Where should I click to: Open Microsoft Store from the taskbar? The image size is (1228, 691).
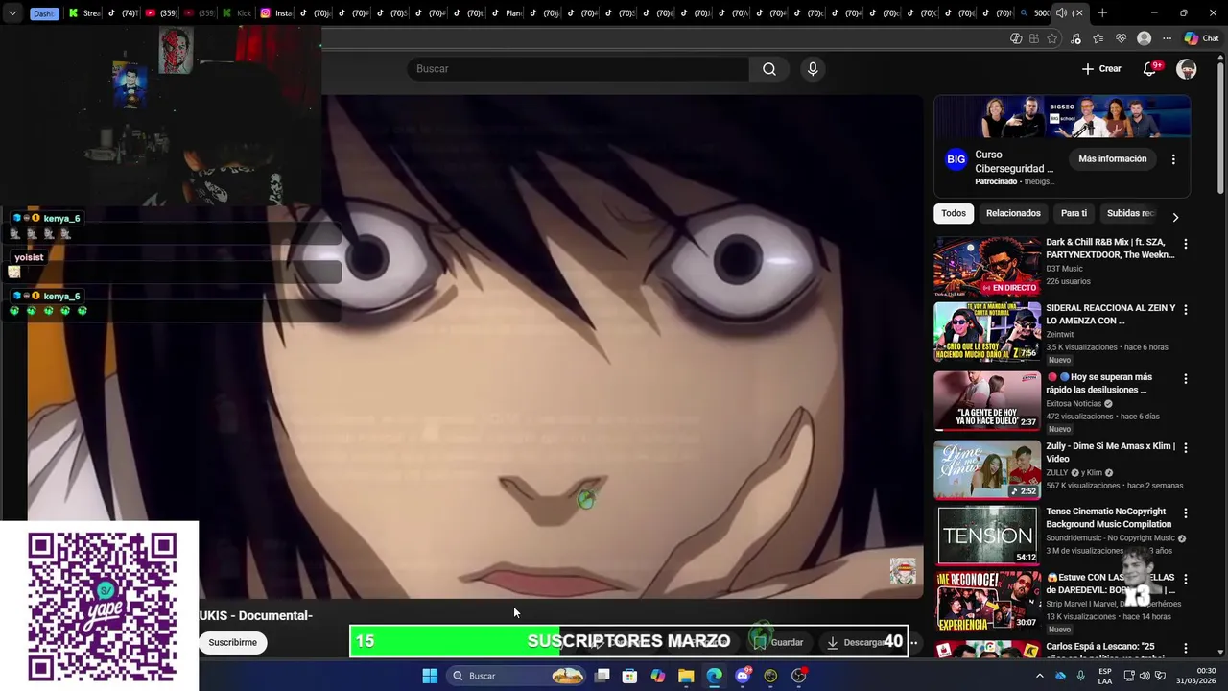629,676
